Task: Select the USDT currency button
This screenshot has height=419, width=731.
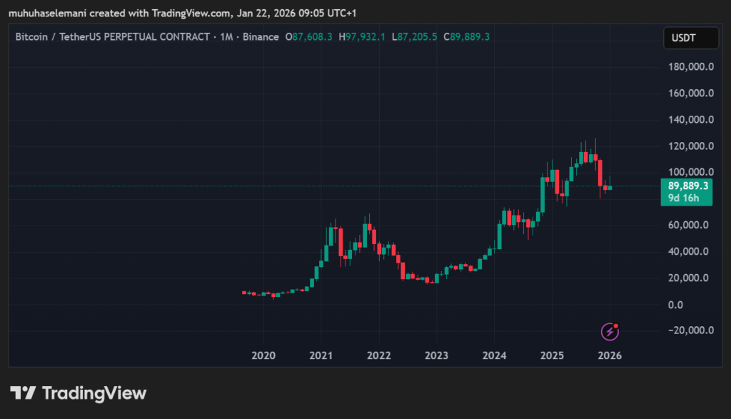Action: [690, 38]
